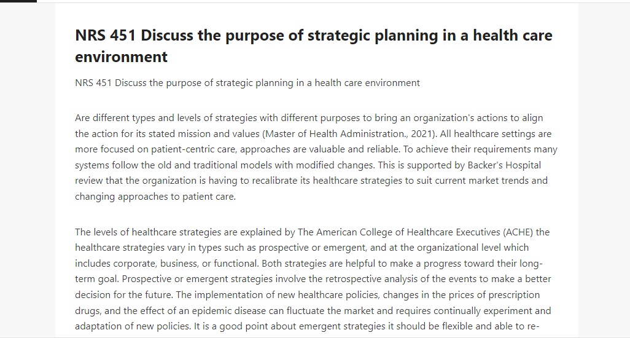Click the 'Backer's Hospital' text

click(x=504, y=165)
